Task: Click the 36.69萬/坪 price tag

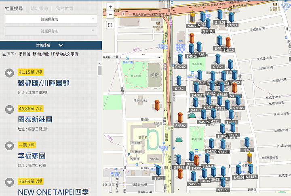Action: pos(31,181)
